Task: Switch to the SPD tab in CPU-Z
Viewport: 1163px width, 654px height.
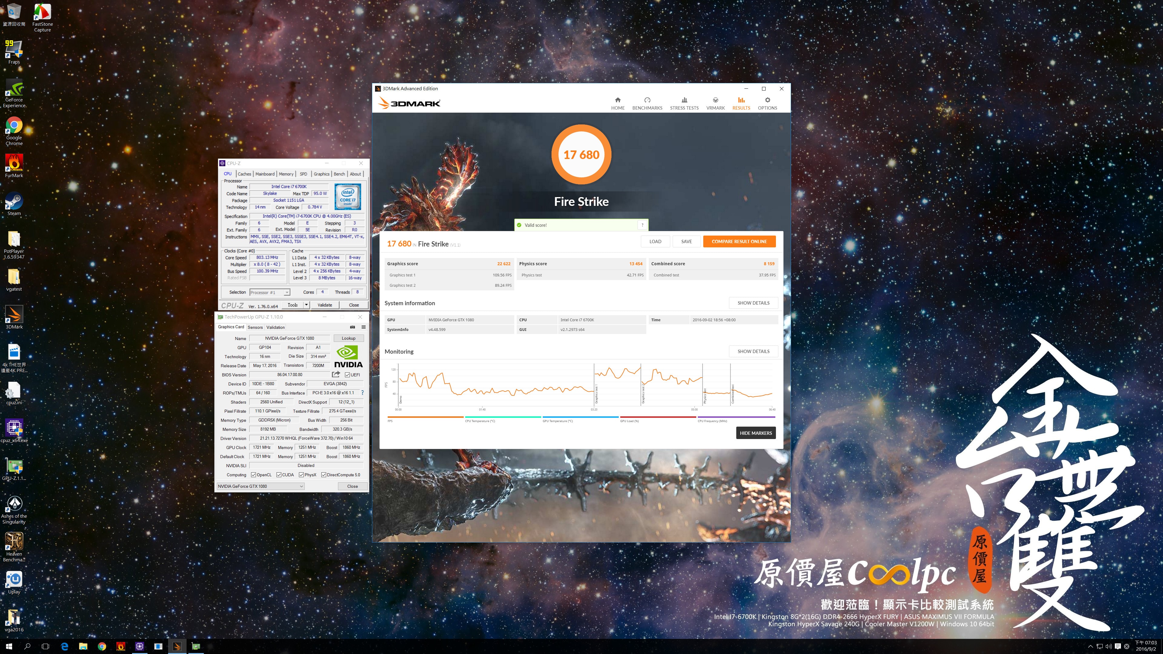Action: pos(303,174)
